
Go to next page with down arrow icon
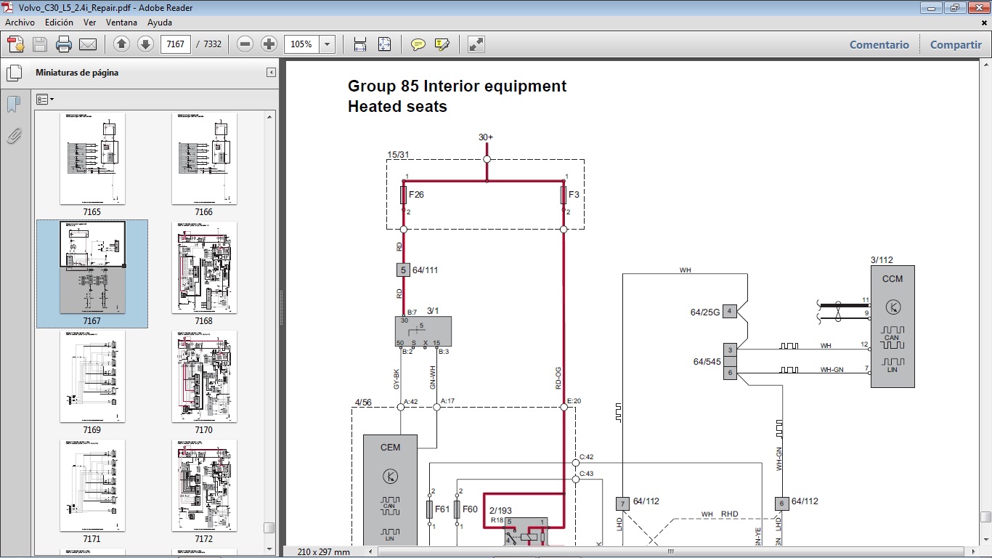click(x=145, y=44)
